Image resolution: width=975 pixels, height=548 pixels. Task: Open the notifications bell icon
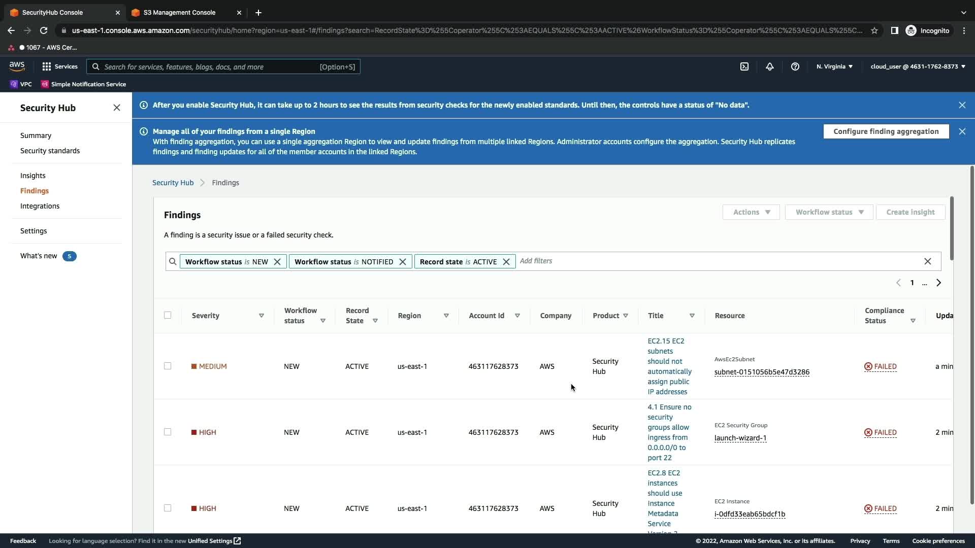(770, 66)
